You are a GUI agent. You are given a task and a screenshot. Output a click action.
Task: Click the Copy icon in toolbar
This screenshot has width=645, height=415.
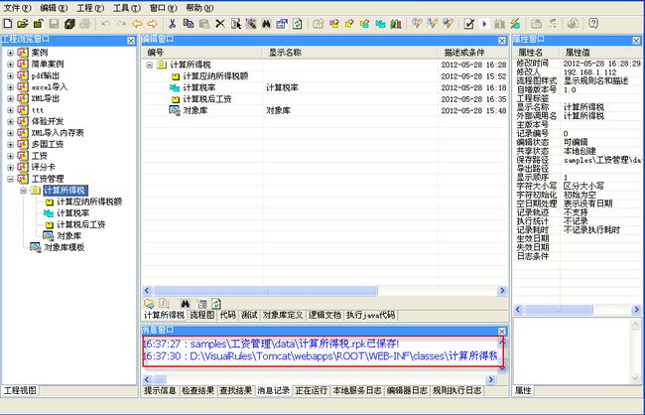coord(189,24)
